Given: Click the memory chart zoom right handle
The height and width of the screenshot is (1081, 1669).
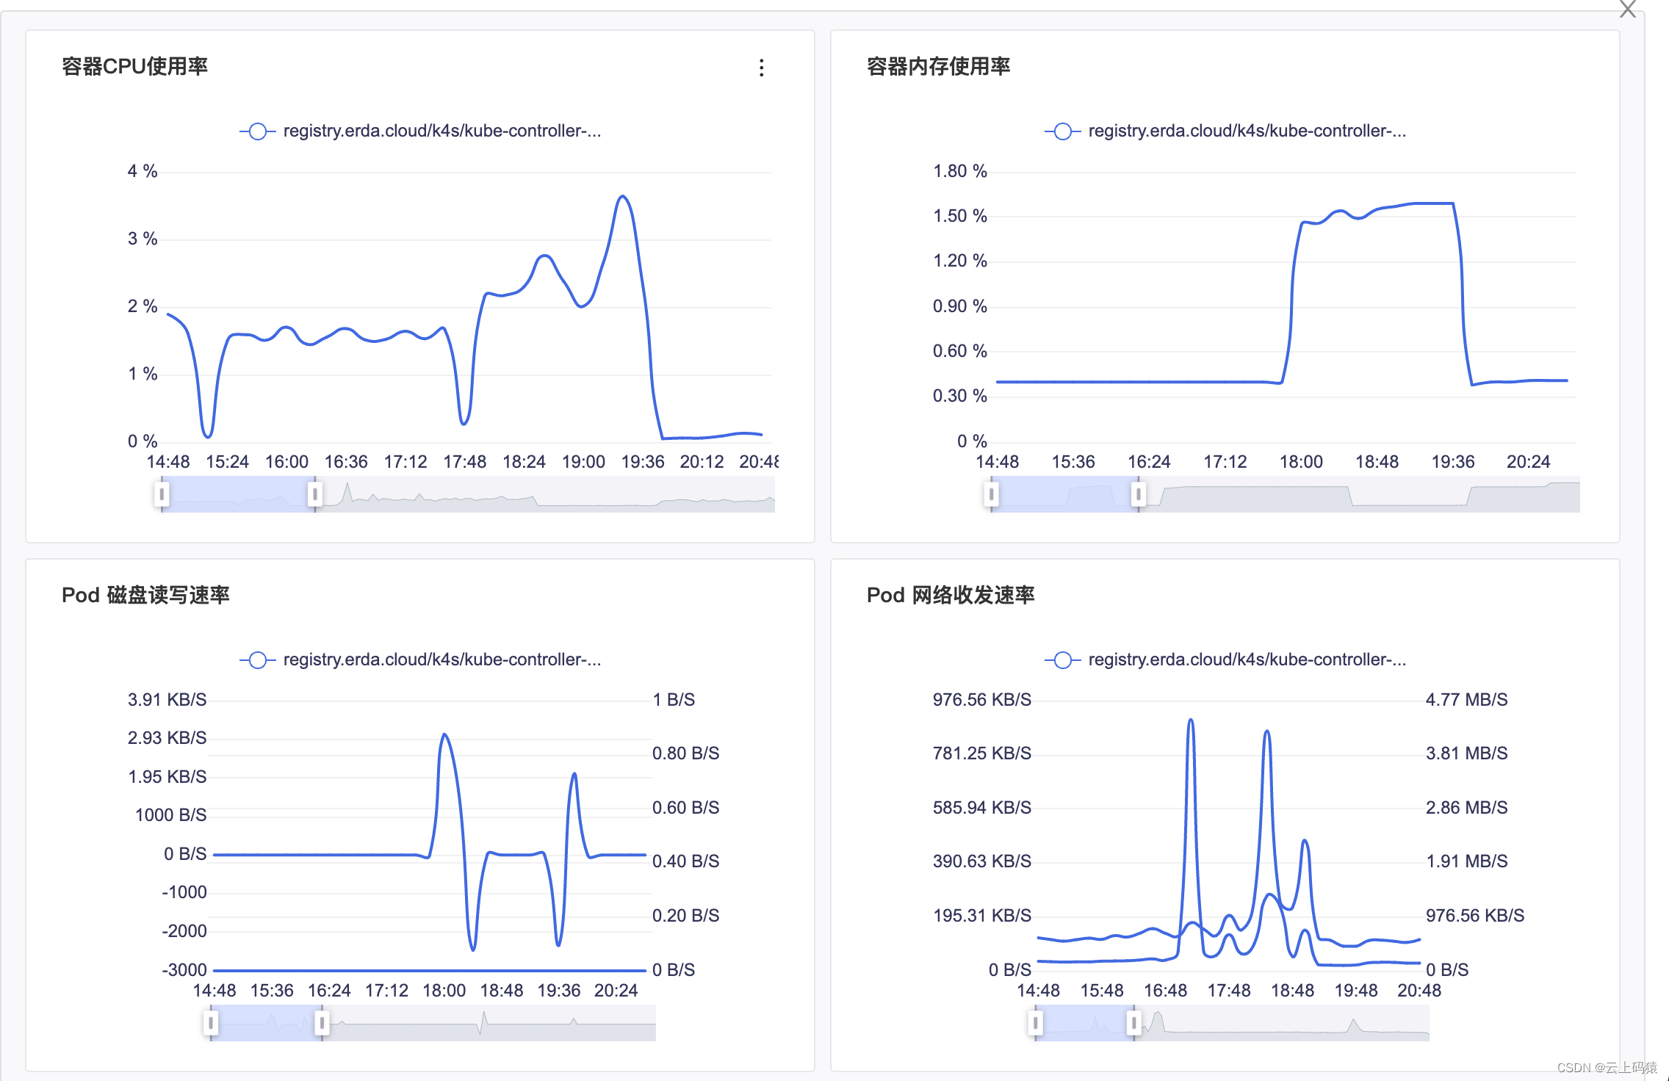Looking at the screenshot, I should click(1138, 493).
